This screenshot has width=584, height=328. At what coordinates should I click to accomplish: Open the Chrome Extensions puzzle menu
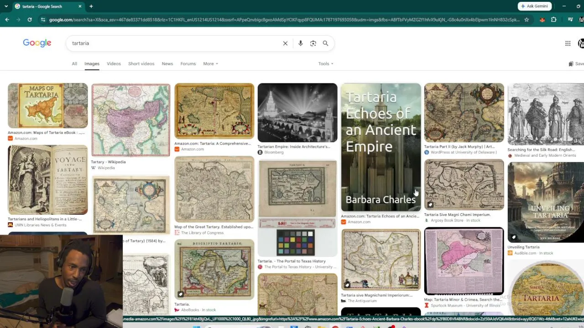(554, 20)
